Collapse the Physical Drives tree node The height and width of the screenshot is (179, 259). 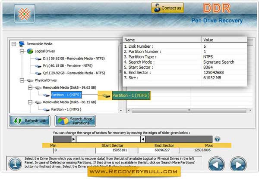click(x=22, y=80)
